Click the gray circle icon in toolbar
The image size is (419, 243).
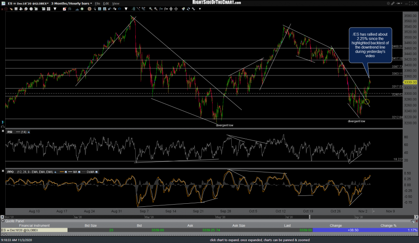pos(31,9)
